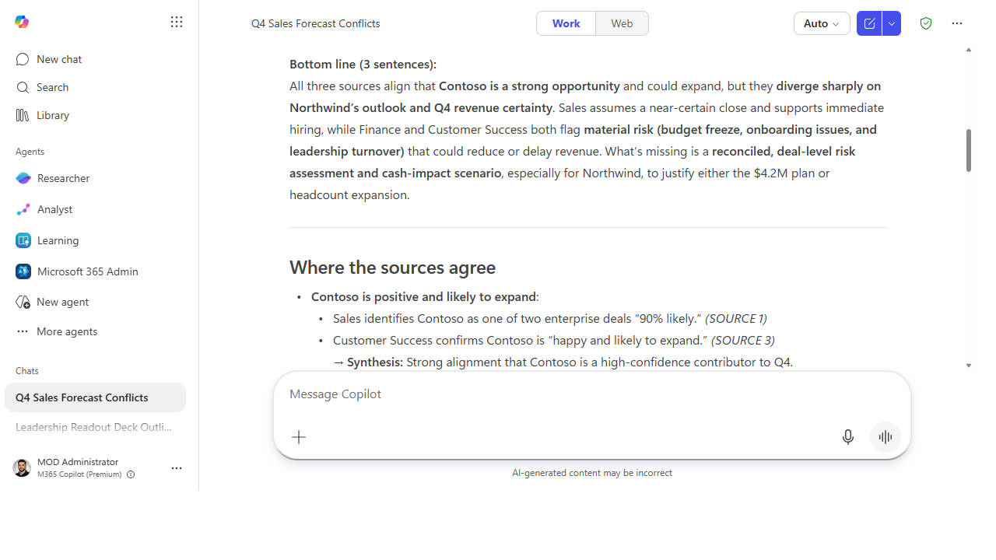Open MOD Administrator account options menu
Image resolution: width=996 pixels, height=560 pixels.
[177, 468]
